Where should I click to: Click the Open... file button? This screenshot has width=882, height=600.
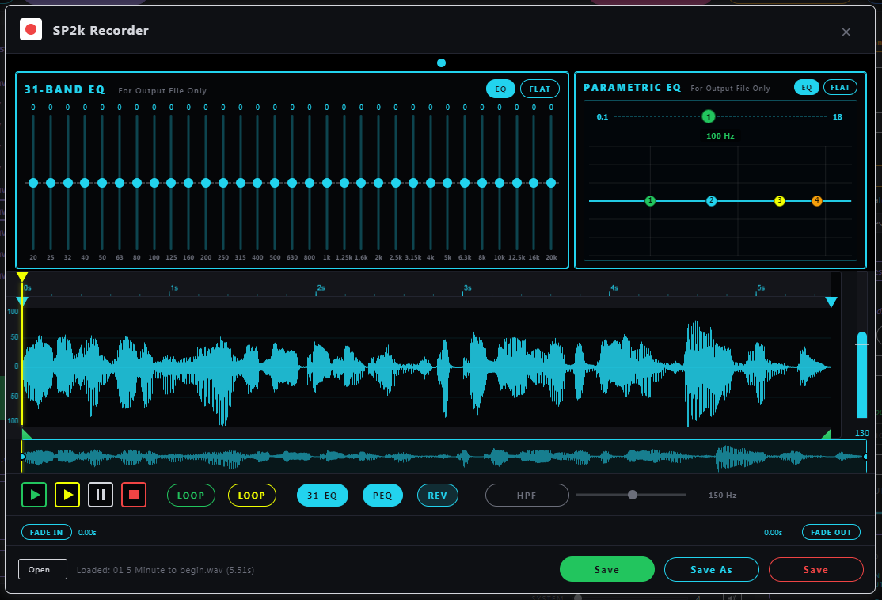pyautogui.click(x=43, y=569)
